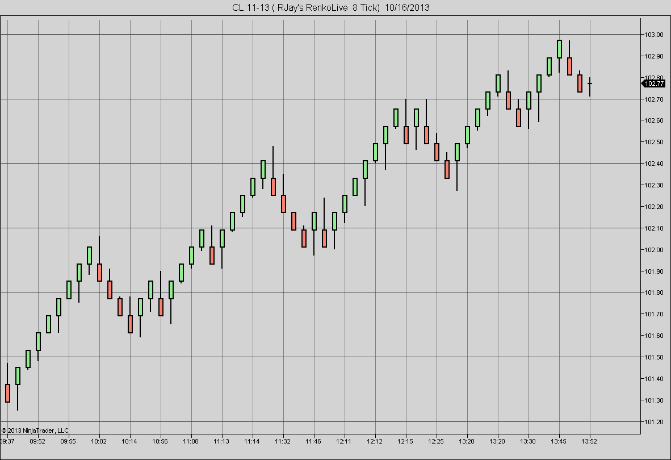Click the 102.10 price axis label
Image resolution: width=671 pixels, height=460 pixels.
point(654,228)
